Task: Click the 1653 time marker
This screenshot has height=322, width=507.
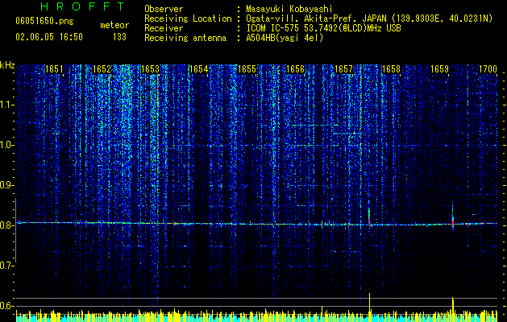Action: (x=151, y=69)
